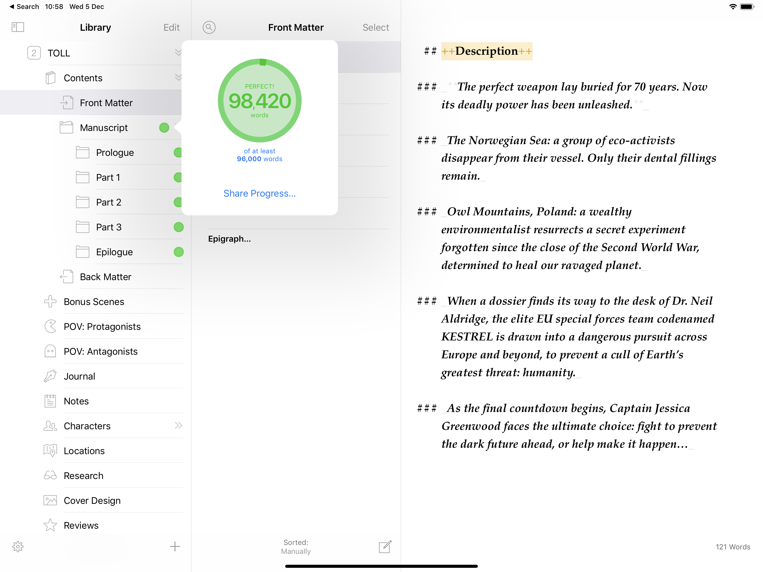763x572 pixels.
Task: Toggle the sidebar panel icon
Action: tap(18, 27)
